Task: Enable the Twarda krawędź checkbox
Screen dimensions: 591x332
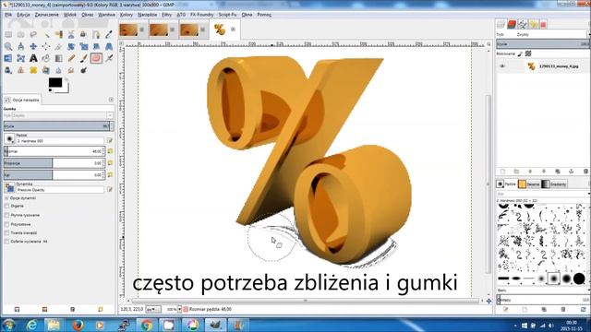Action: click(x=6, y=232)
